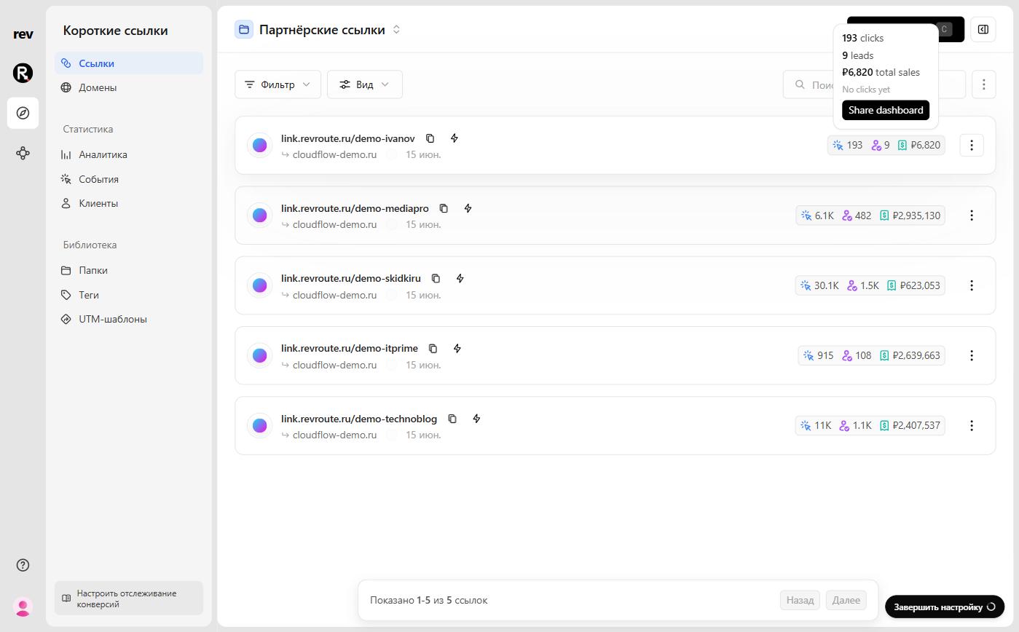Click the Завершить настройку button
The height and width of the screenshot is (632, 1019).
[x=945, y=607]
